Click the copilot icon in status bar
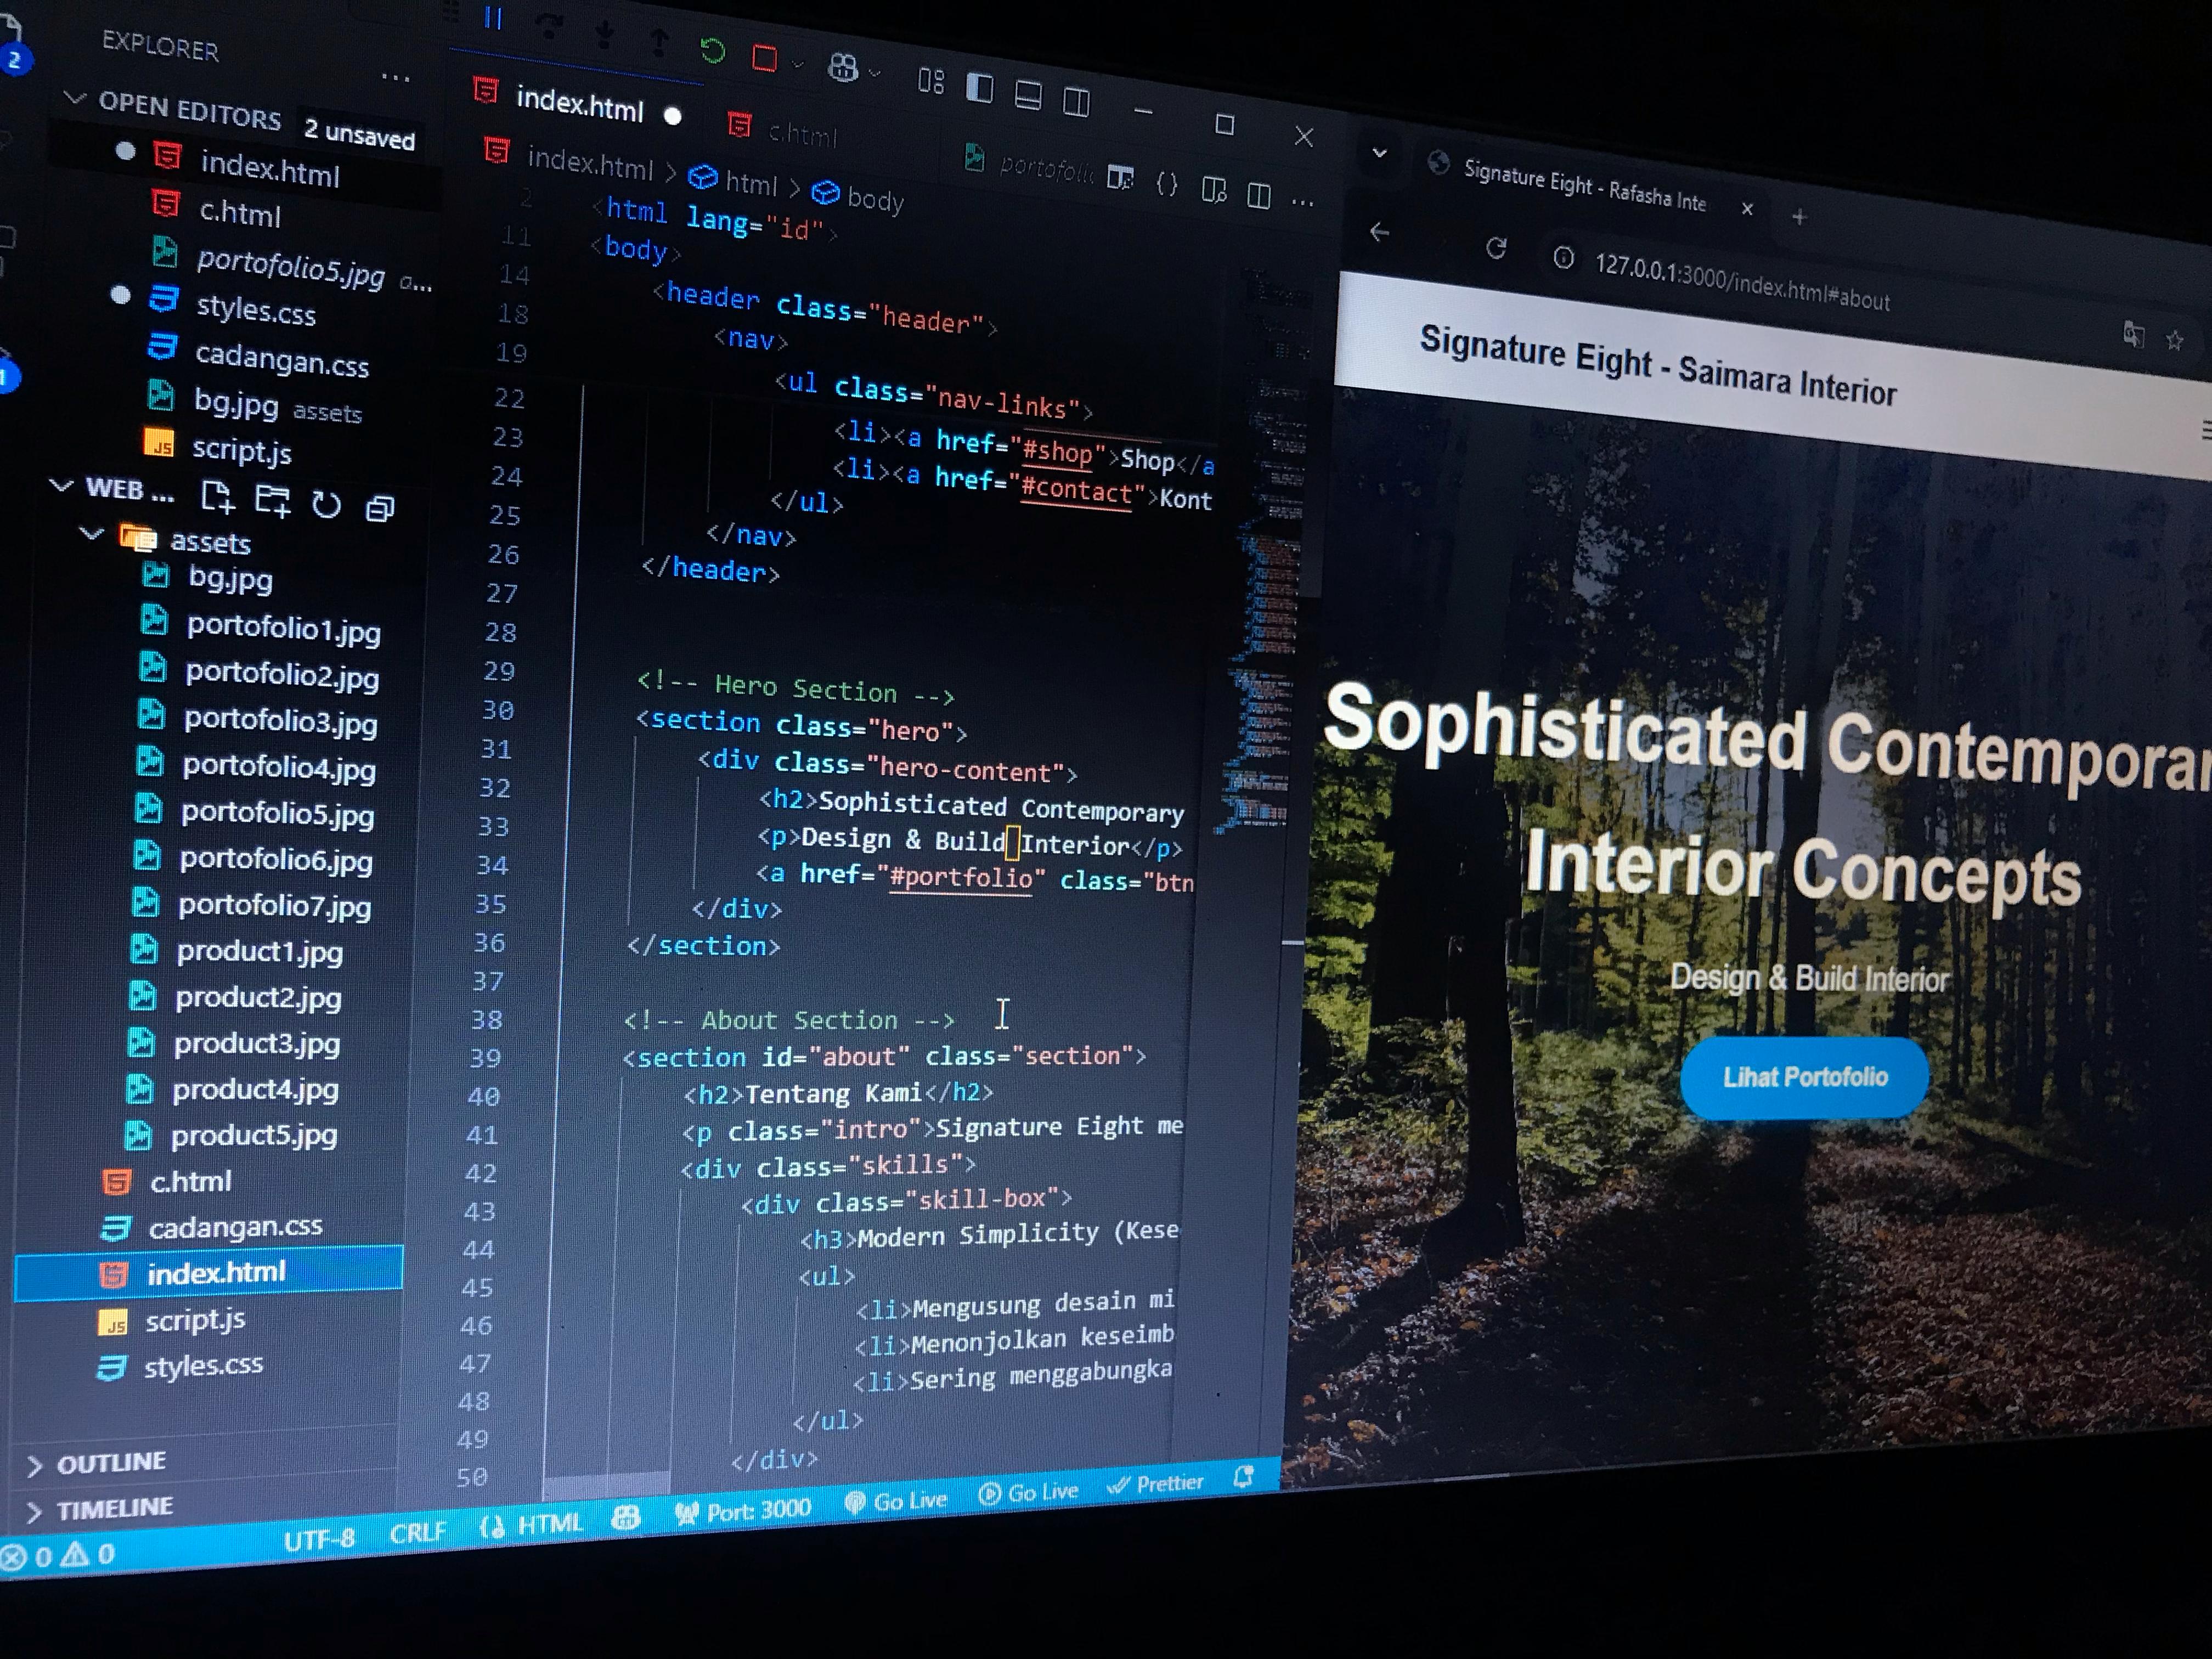Image resolution: width=2212 pixels, height=1659 pixels. [x=626, y=1518]
